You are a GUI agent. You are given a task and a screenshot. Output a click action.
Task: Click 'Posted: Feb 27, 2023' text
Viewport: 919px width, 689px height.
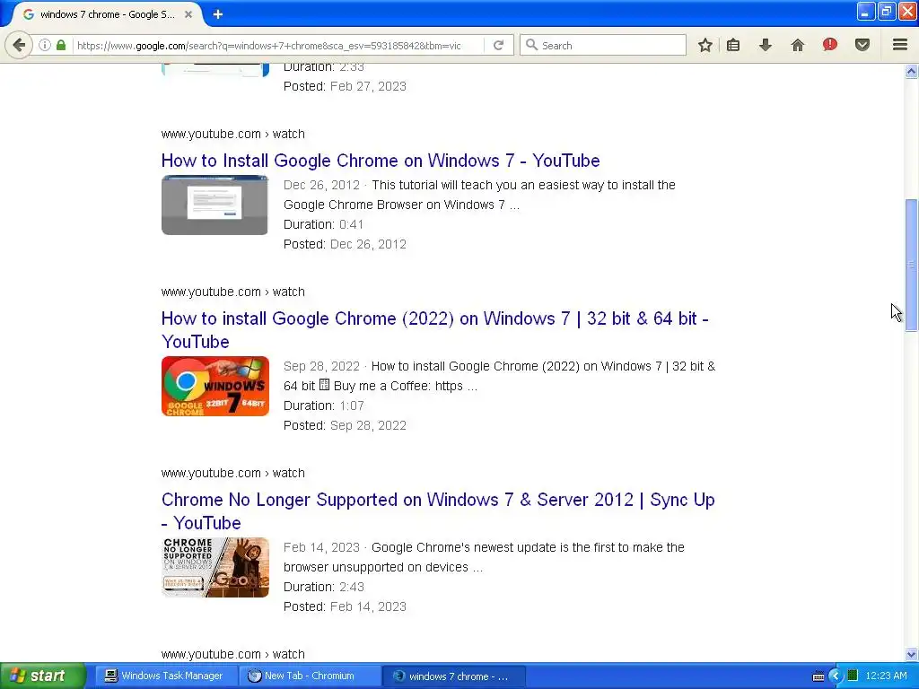pos(345,86)
